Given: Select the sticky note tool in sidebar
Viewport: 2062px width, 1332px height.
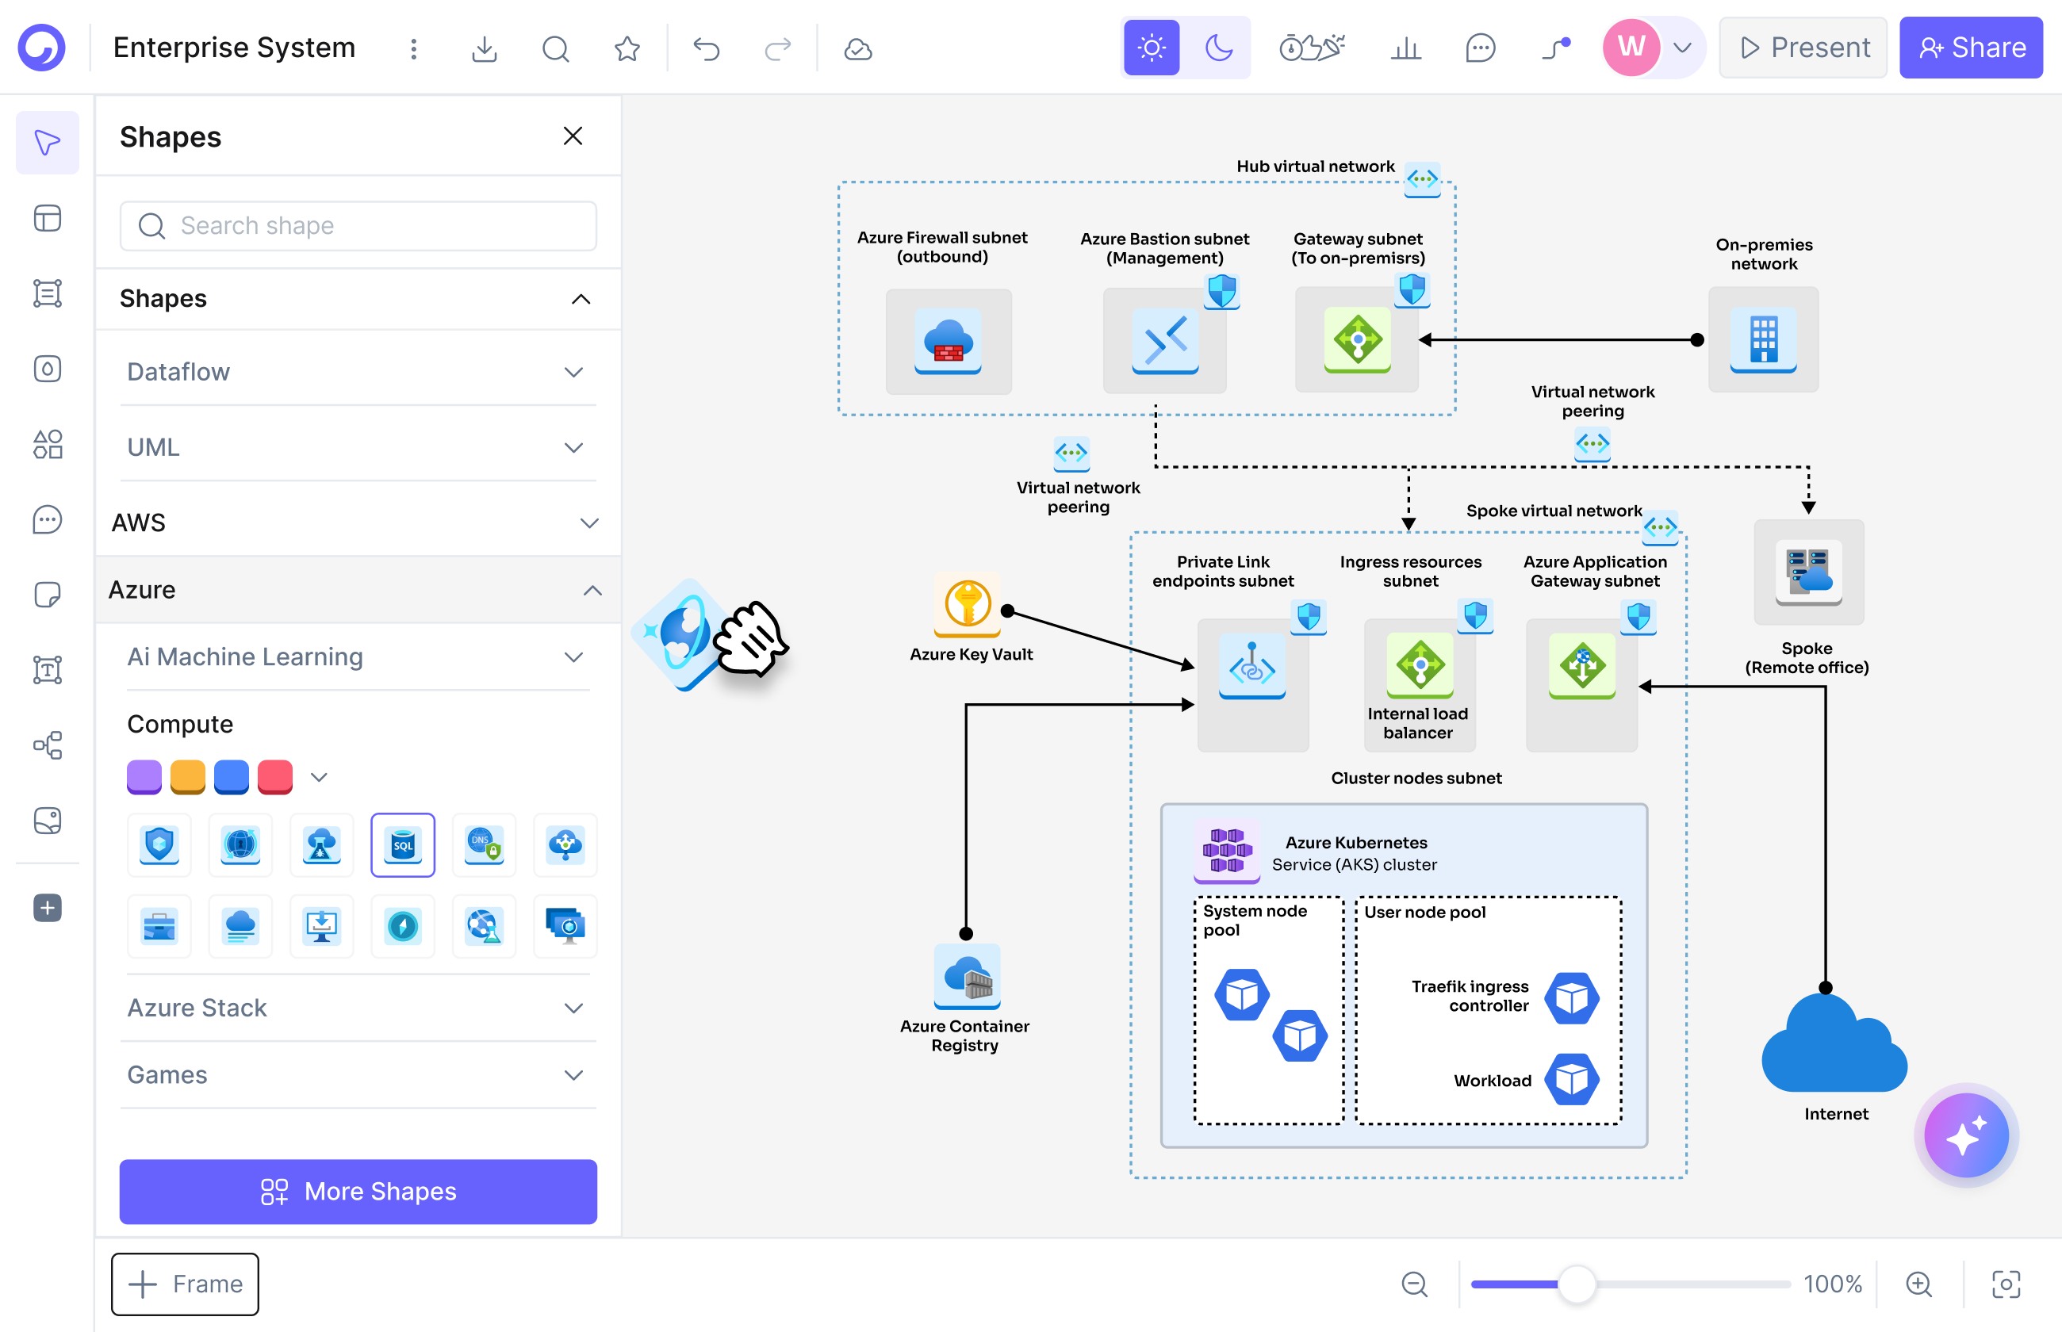Looking at the screenshot, I should (x=48, y=594).
